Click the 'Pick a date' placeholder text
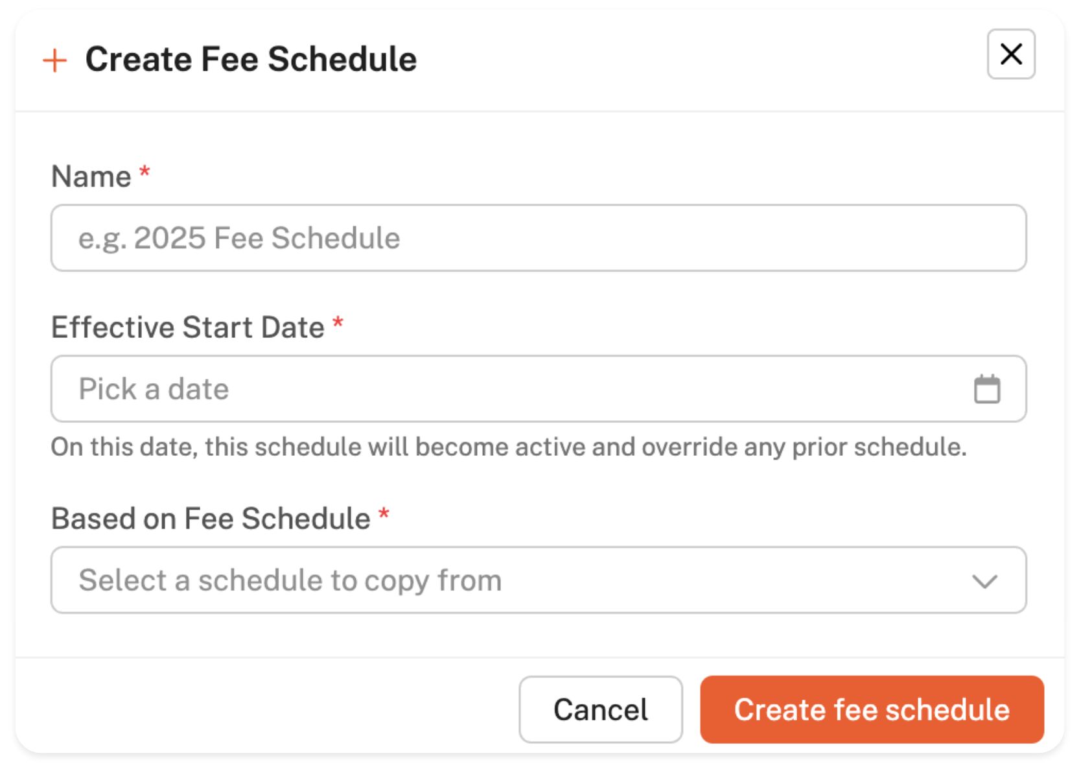The width and height of the screenshot is (1081, 769). point(154,389)
